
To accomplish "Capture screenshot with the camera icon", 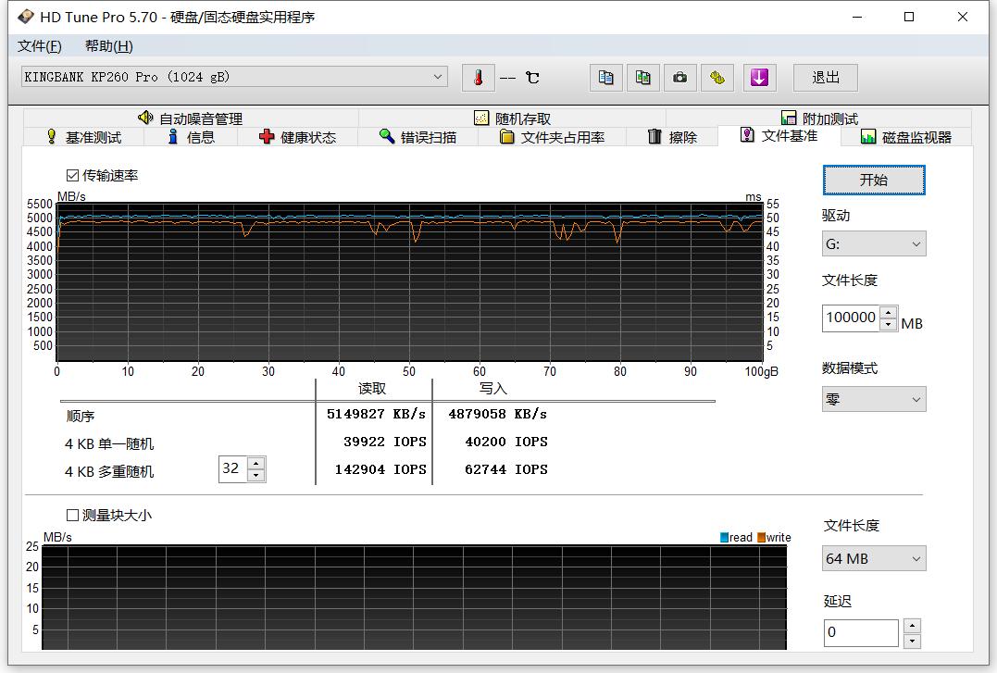I will [x=679, y=77].
